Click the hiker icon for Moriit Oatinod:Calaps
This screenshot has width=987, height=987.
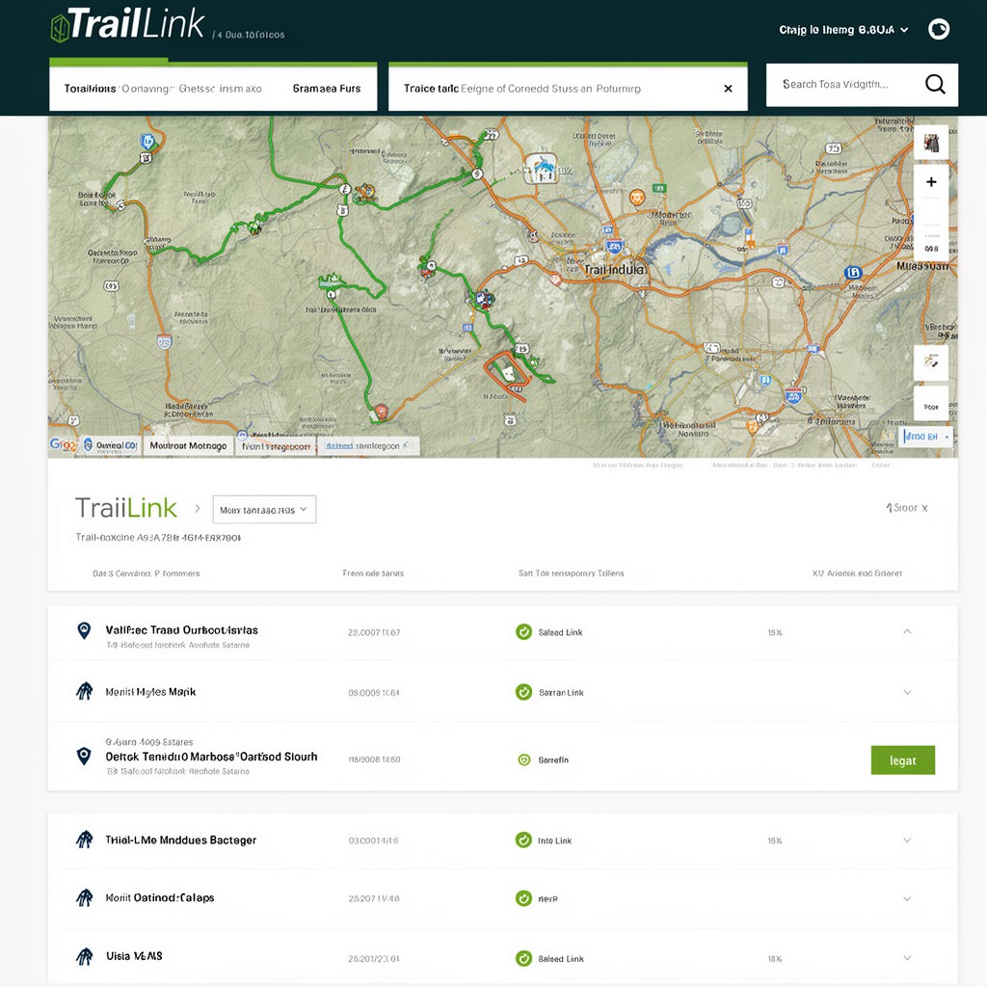pos(84,897)
